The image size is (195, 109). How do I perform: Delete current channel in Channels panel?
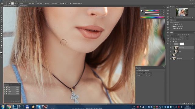pos(18,101)
